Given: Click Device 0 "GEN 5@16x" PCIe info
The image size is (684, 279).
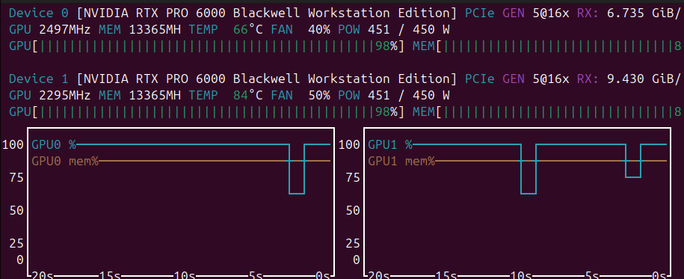Looking at the screenshot, I should (x=536, y=13).
